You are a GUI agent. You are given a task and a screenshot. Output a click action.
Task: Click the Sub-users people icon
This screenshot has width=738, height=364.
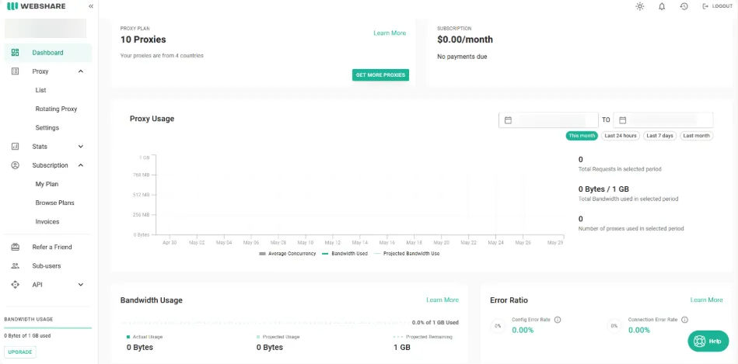tap(15, 266)
